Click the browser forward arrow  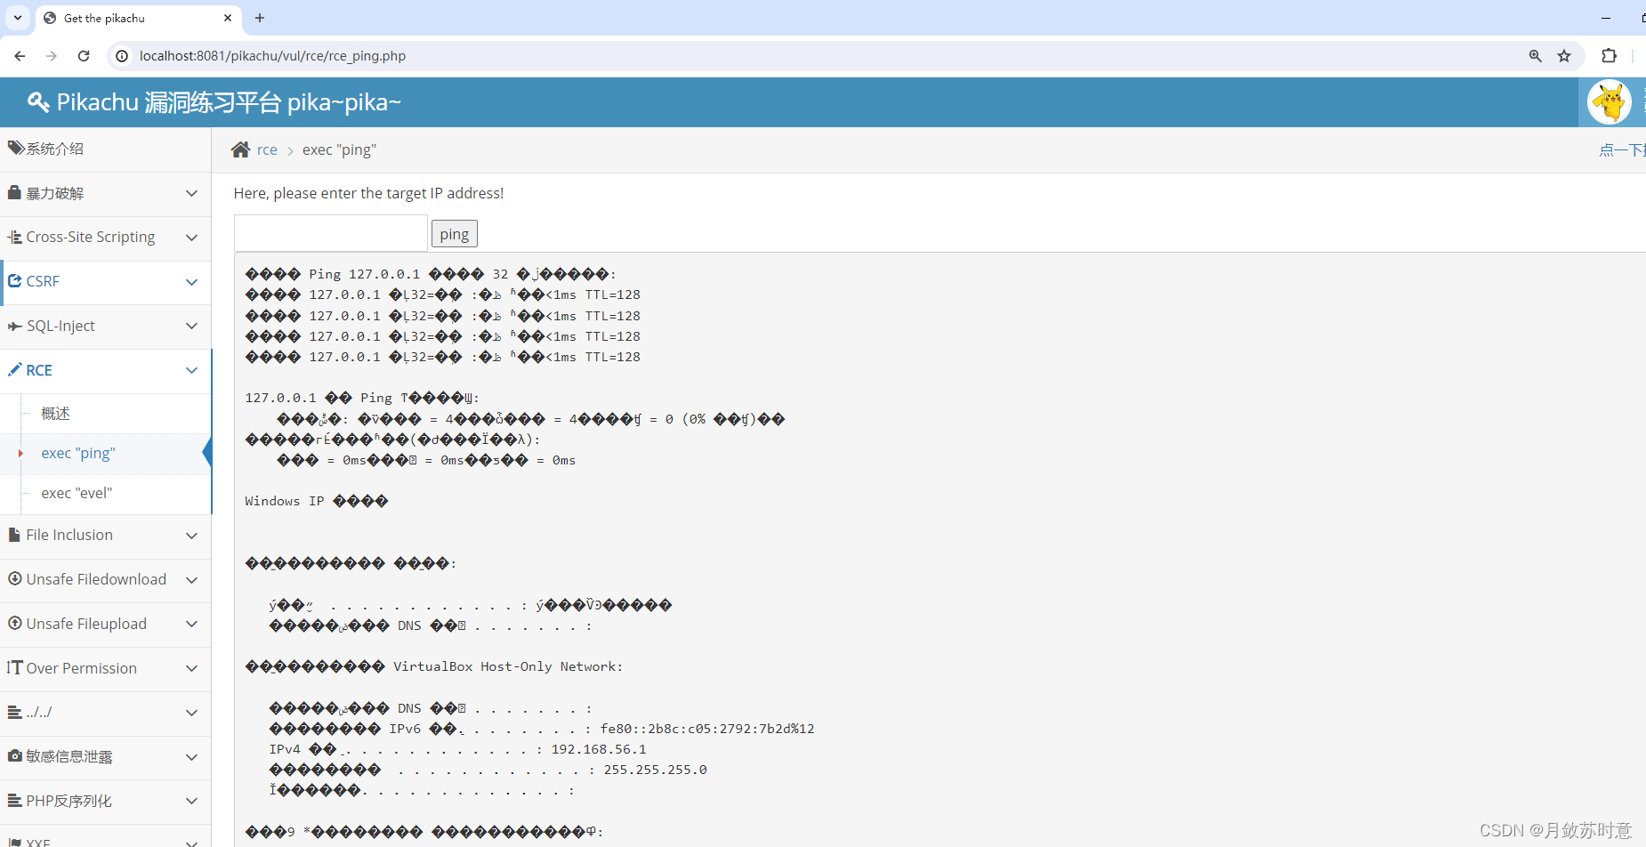pyautogui.click(x=52, y=55)
